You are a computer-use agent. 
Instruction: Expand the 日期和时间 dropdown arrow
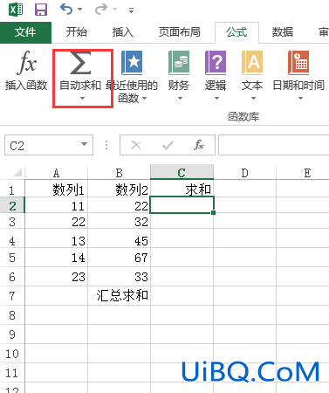(x=300, y=99)
